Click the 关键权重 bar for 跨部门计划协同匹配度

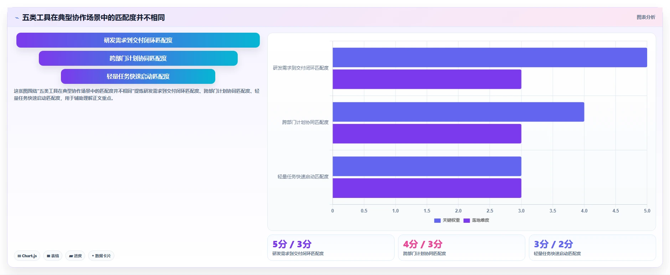[x=458, y=112]
